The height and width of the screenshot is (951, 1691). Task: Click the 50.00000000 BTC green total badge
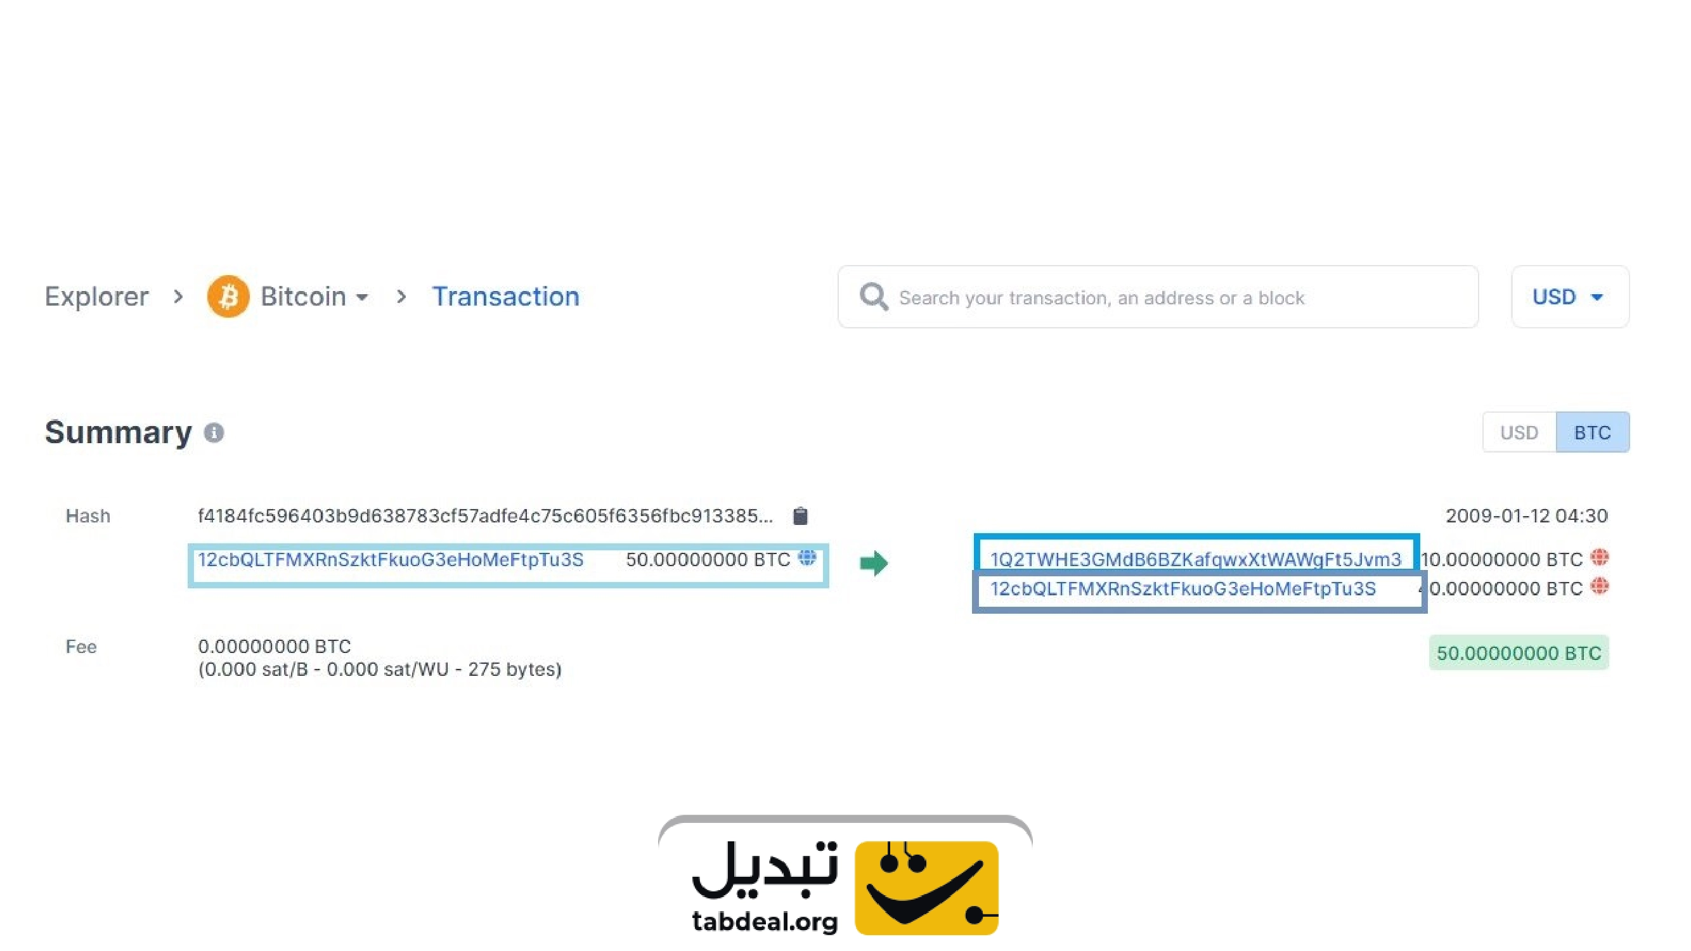coord(1518,654)
